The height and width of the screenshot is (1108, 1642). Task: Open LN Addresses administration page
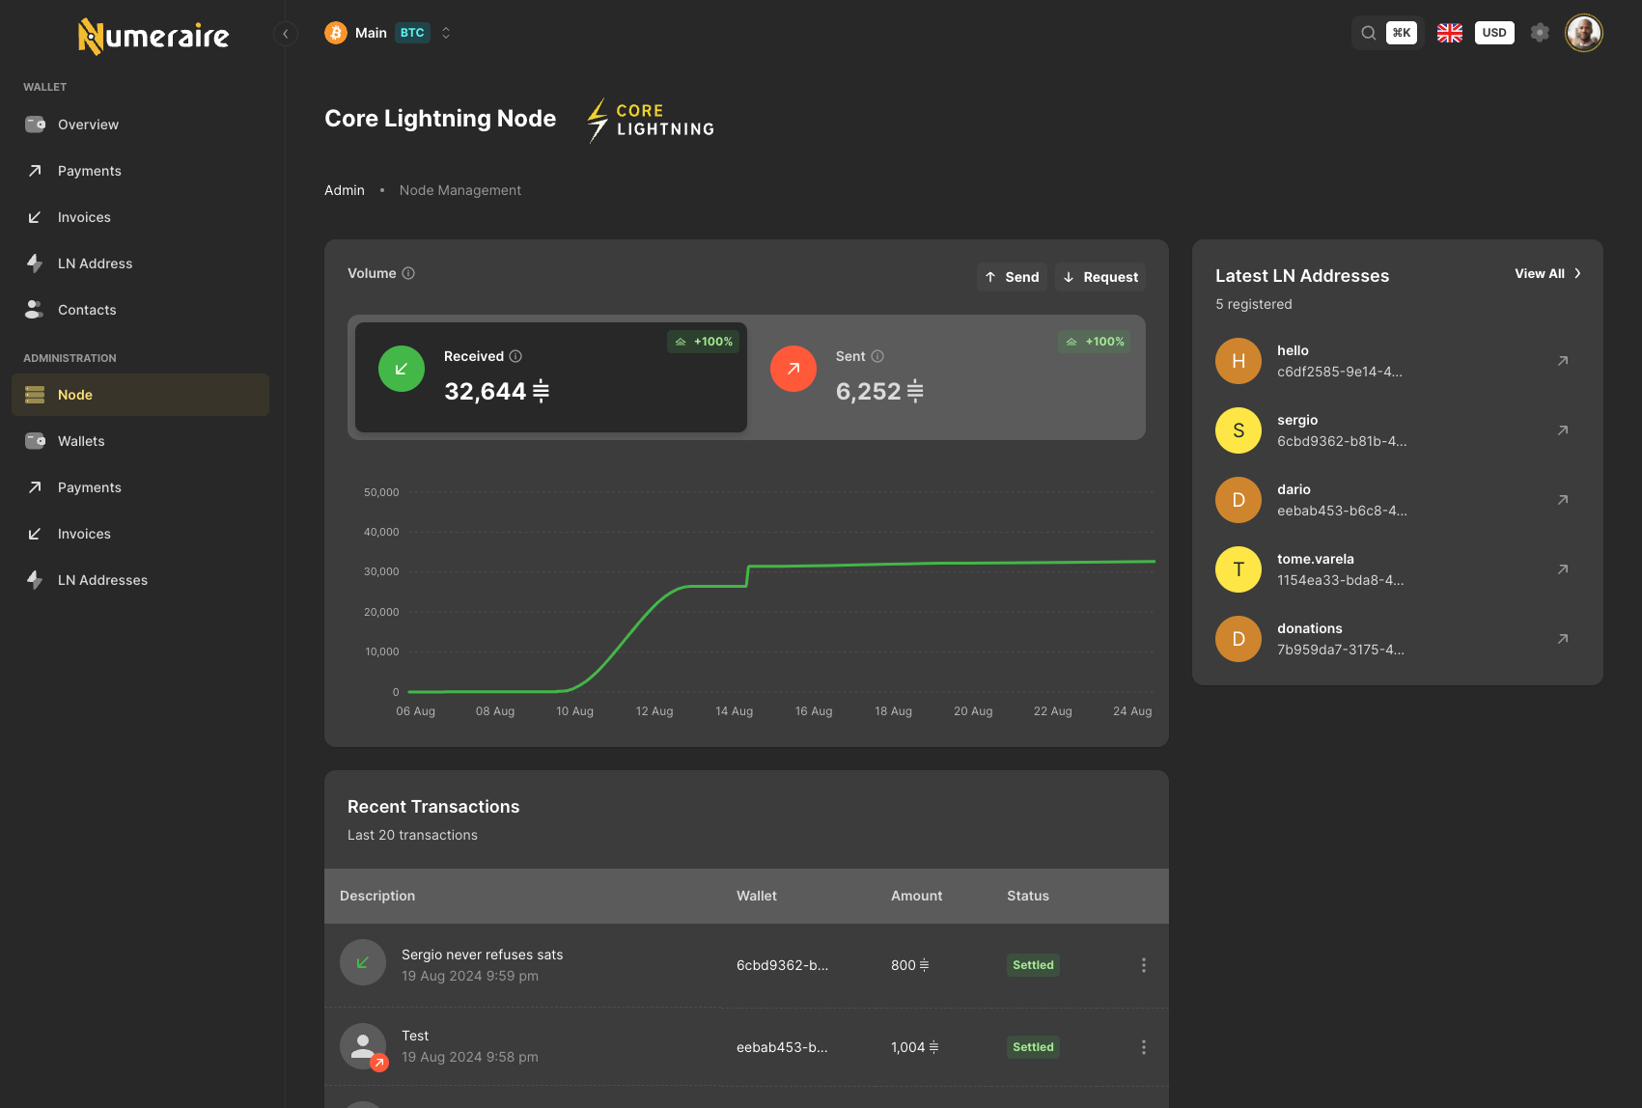(x=141, y=580)
